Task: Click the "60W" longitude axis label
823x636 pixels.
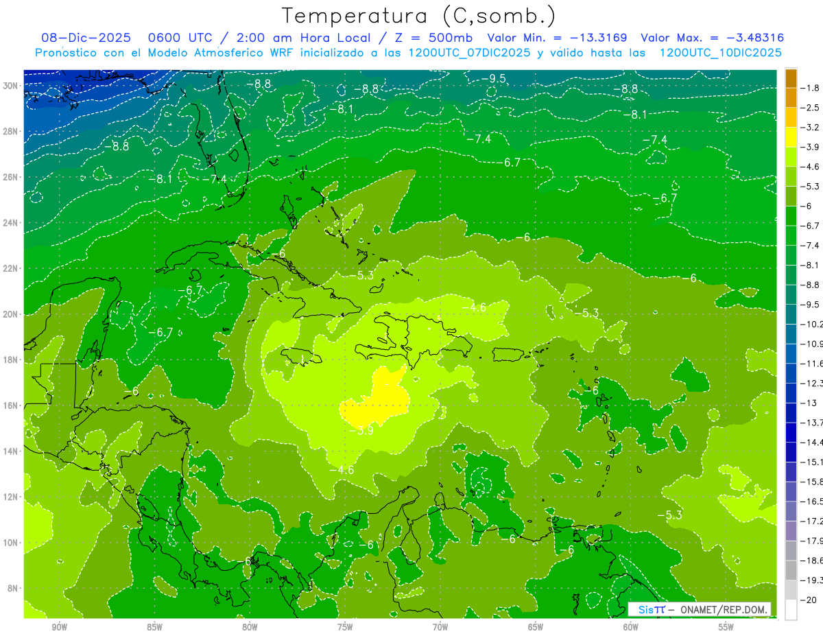Action: click(x=631, y=627)
